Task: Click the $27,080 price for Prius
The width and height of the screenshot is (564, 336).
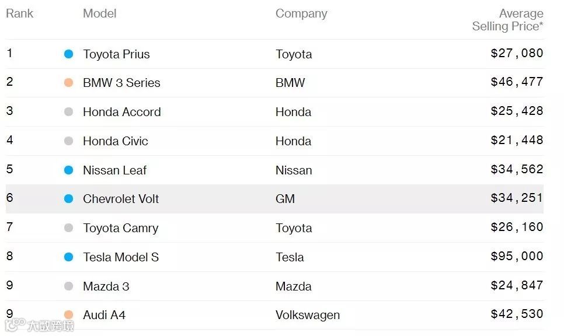Action: [517, 54]
